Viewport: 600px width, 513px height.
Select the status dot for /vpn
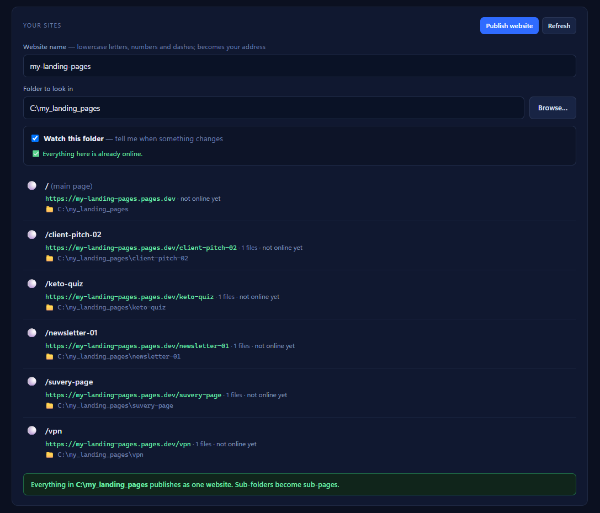pyautogui.click(x=32, y=430)
